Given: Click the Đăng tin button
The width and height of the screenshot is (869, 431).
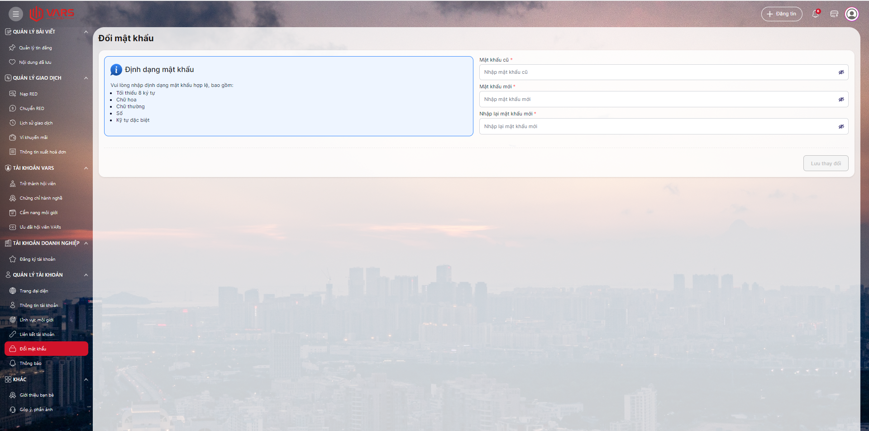Looking at the screenshot, I should point(782,14).
